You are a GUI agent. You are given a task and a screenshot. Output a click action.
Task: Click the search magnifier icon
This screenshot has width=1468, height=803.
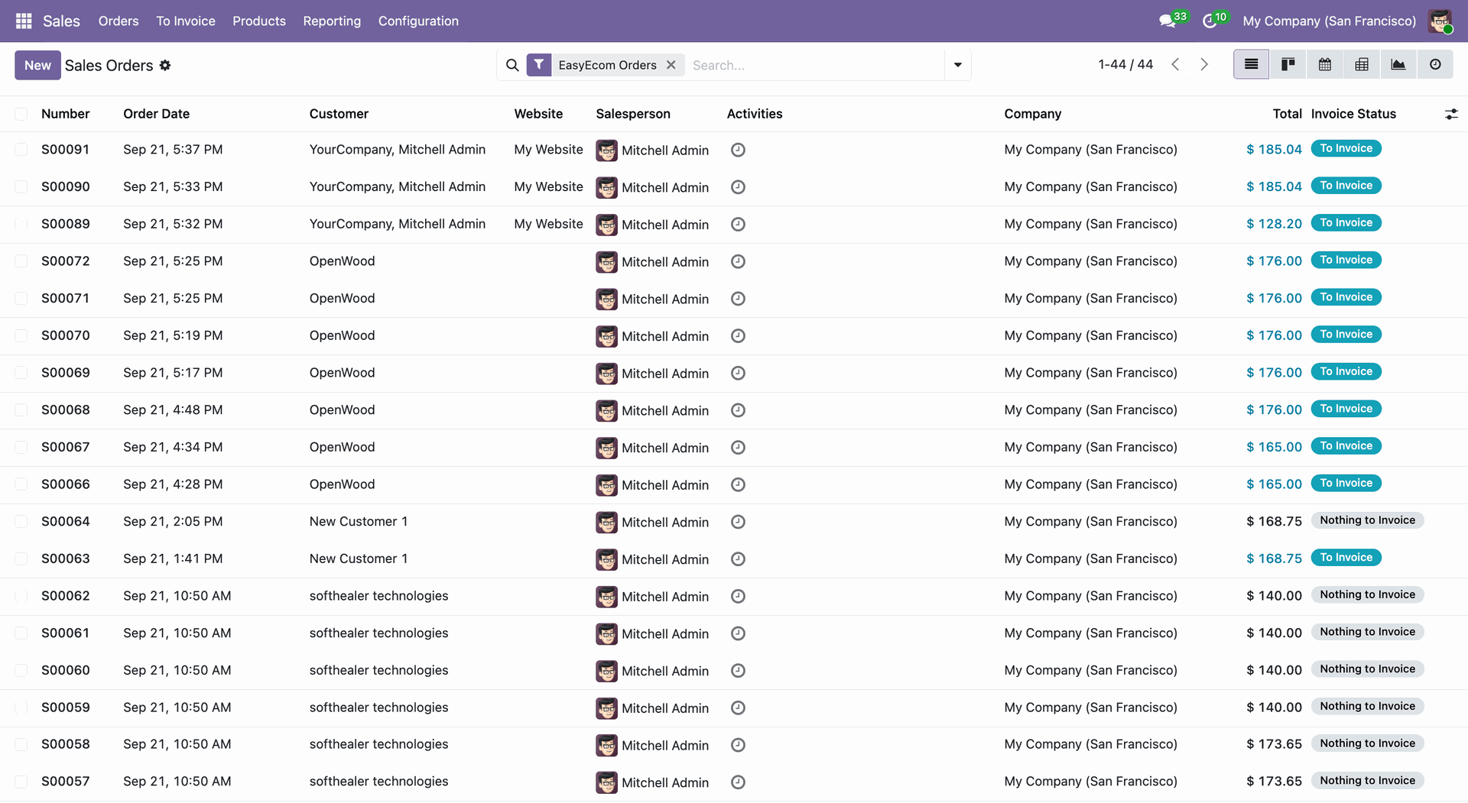pos(512,65)
